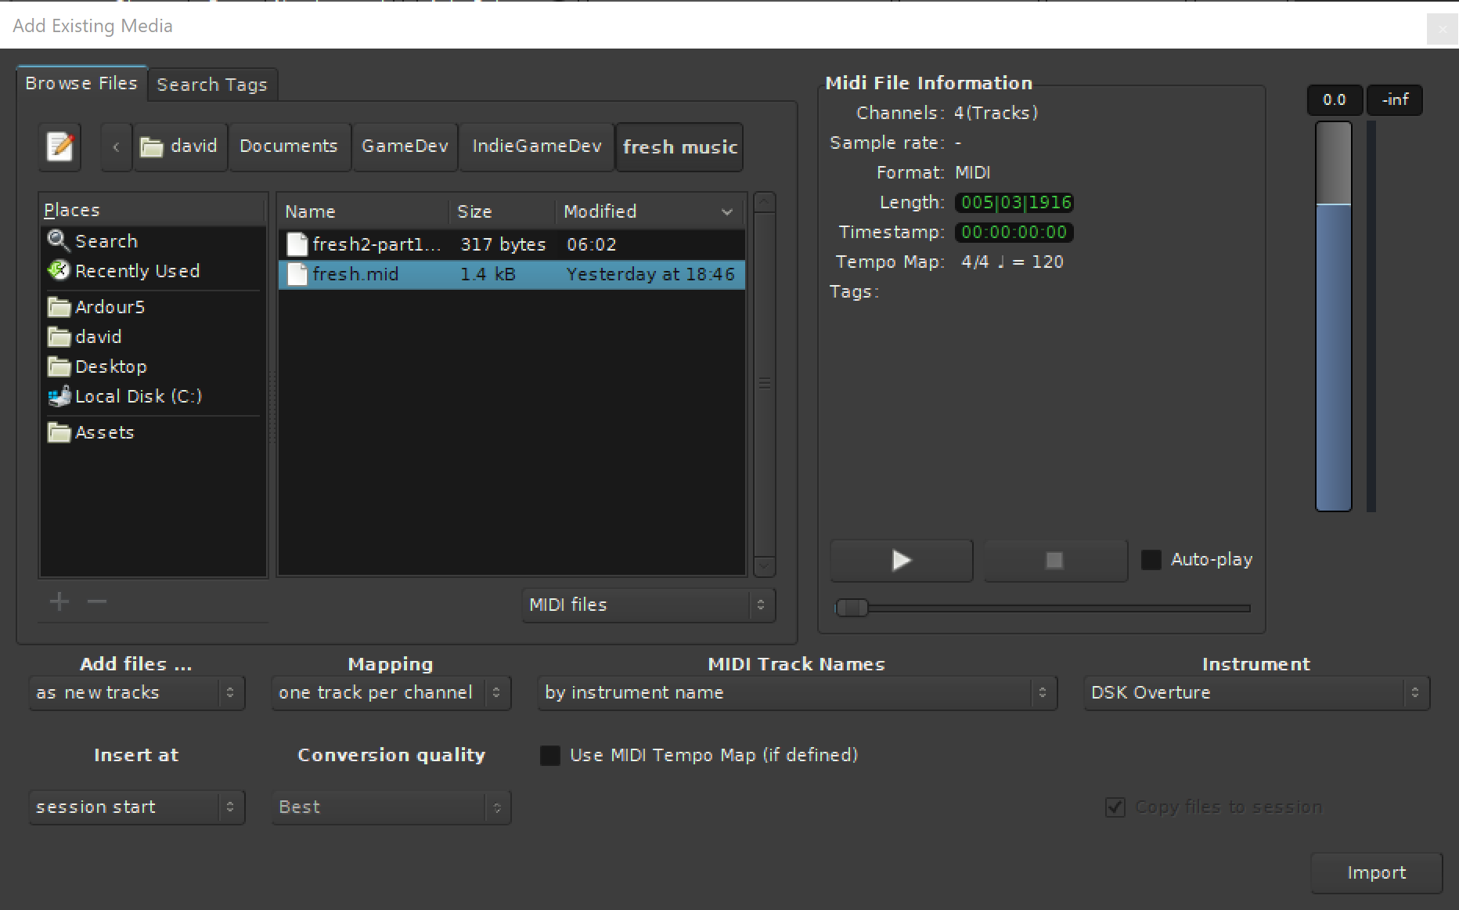Toggle Copy files to session checkbox

click(x=1115, y=807)
